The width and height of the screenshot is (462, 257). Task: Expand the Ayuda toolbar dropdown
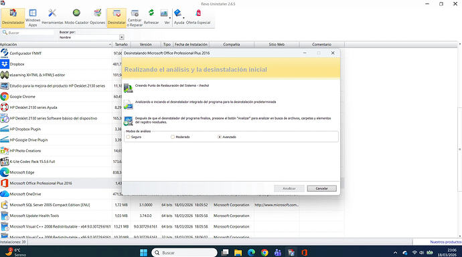183,18
